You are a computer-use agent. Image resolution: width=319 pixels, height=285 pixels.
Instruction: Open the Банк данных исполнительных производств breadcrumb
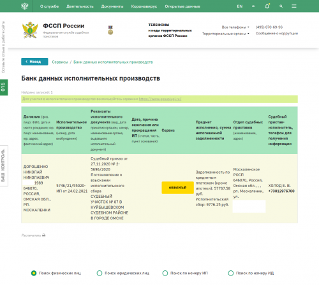pos(113,62)
